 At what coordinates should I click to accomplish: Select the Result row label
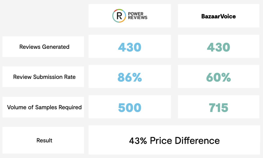[x=44, y=140]
